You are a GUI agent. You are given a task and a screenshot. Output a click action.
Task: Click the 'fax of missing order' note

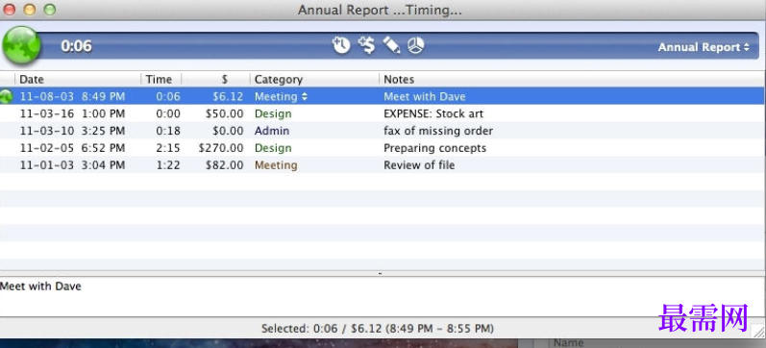[438, 131]
